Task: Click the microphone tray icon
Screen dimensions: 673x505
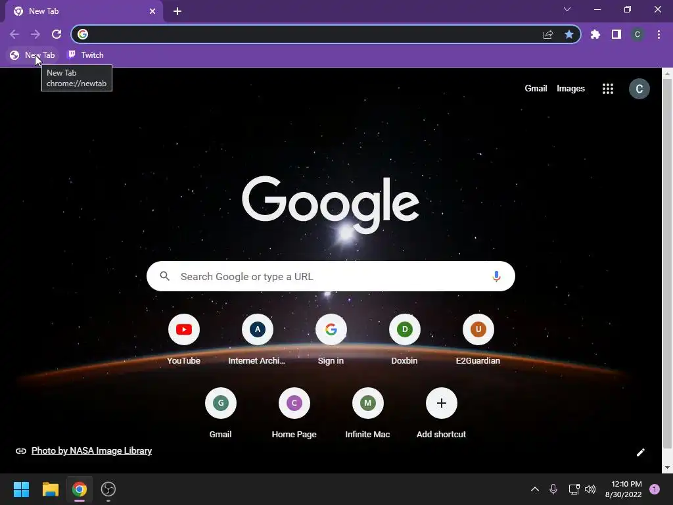Action: coord(553,489)
